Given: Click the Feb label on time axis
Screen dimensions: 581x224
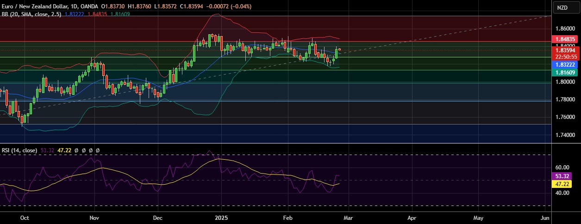Looking at the screenshot, I should click(288, 218).
